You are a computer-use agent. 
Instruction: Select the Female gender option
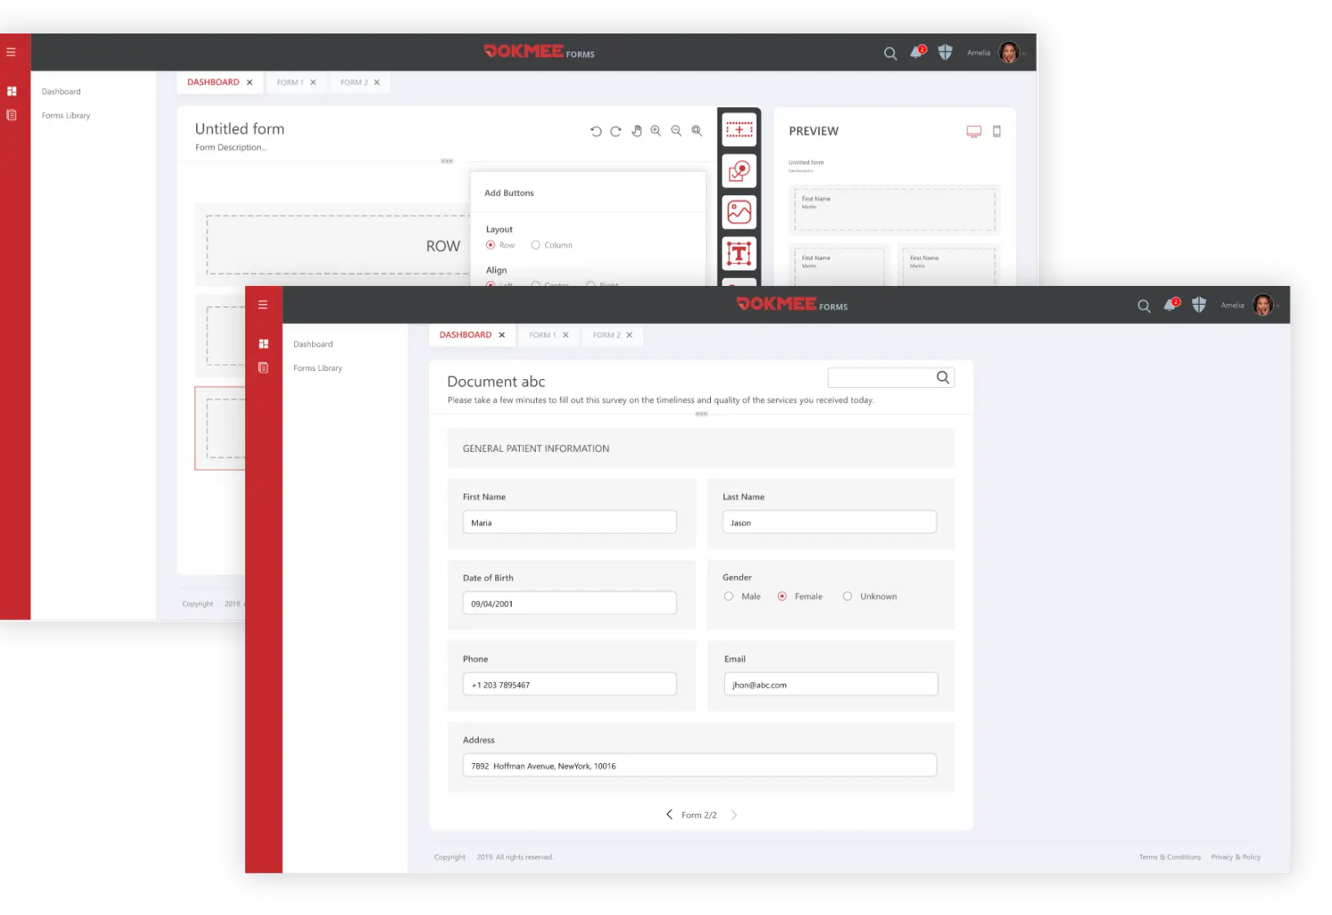point(782,596)
